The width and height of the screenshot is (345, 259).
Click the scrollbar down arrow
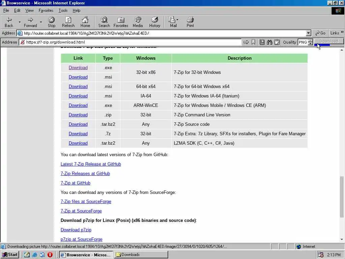pos(342,239)
